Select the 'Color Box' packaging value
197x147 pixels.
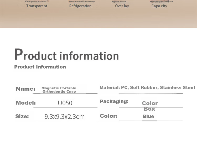150,106
